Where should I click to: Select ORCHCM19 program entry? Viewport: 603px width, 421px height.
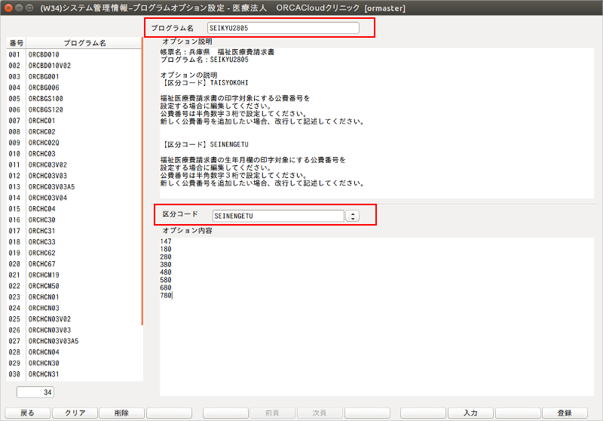coord(83,275)
